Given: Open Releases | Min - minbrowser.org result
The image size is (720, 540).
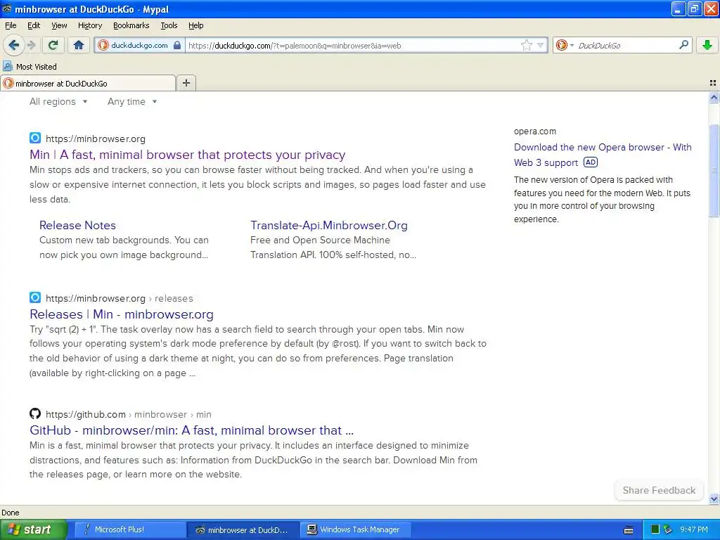Looking at the screenshot, I should (x=122, y=314).
